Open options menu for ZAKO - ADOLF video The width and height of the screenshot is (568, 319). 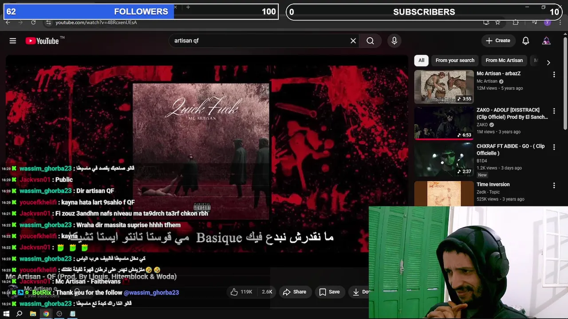click(554, 111)
